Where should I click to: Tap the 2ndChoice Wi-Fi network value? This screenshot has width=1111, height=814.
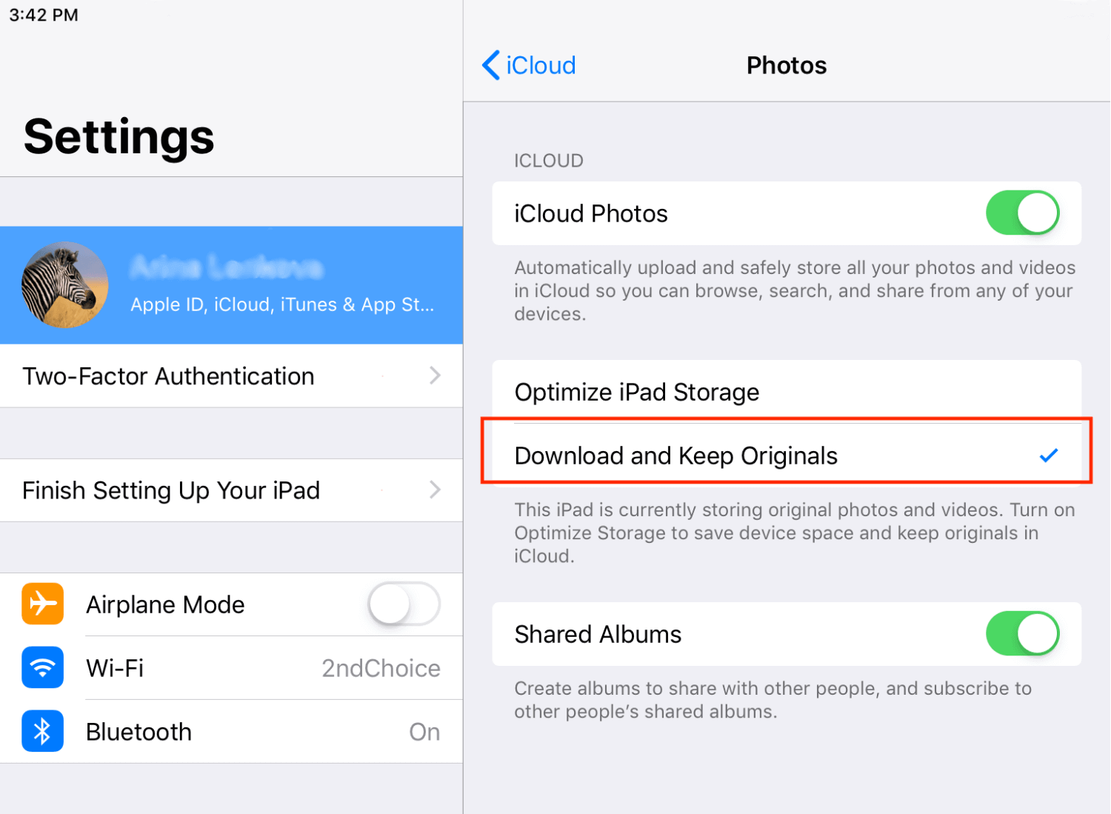tap(381, 668)
